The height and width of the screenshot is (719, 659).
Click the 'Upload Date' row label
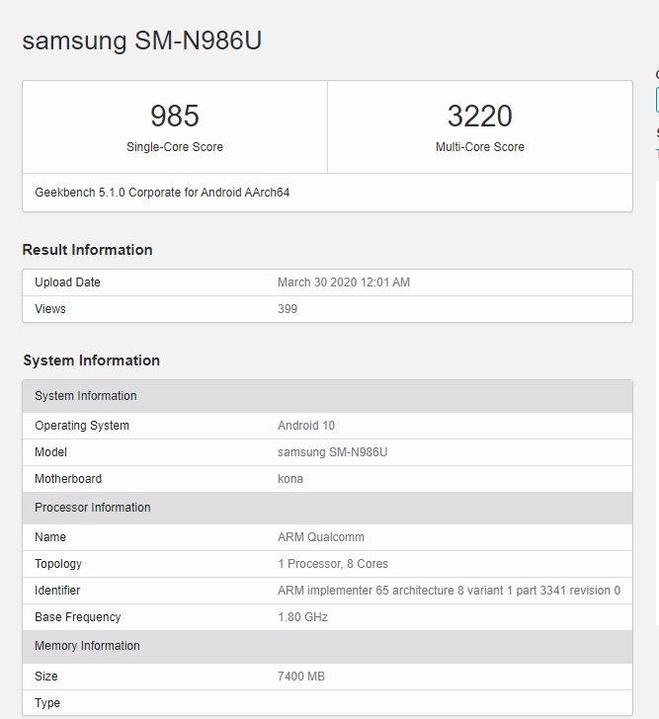(67, 282)
